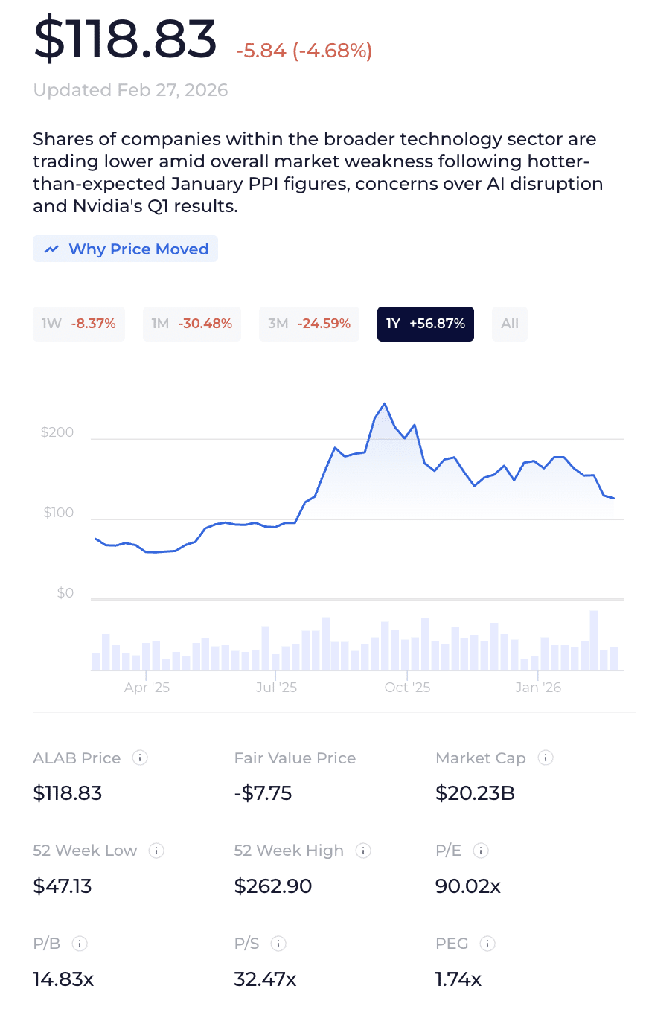The image size is (646, 1012).
Task: Click the Why Price Moved button
Action: click(x=125, y=249)
